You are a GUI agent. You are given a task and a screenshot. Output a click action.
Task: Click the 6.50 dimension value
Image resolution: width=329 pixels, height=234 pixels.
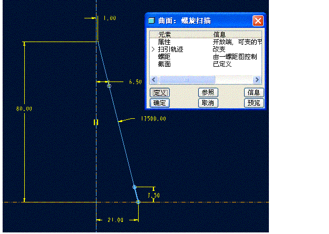coord(136,82)
